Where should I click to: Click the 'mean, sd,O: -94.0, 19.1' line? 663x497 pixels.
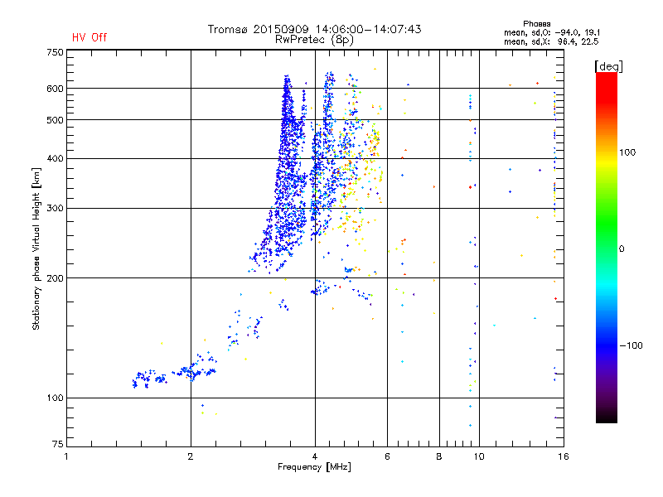coord(552,32)
